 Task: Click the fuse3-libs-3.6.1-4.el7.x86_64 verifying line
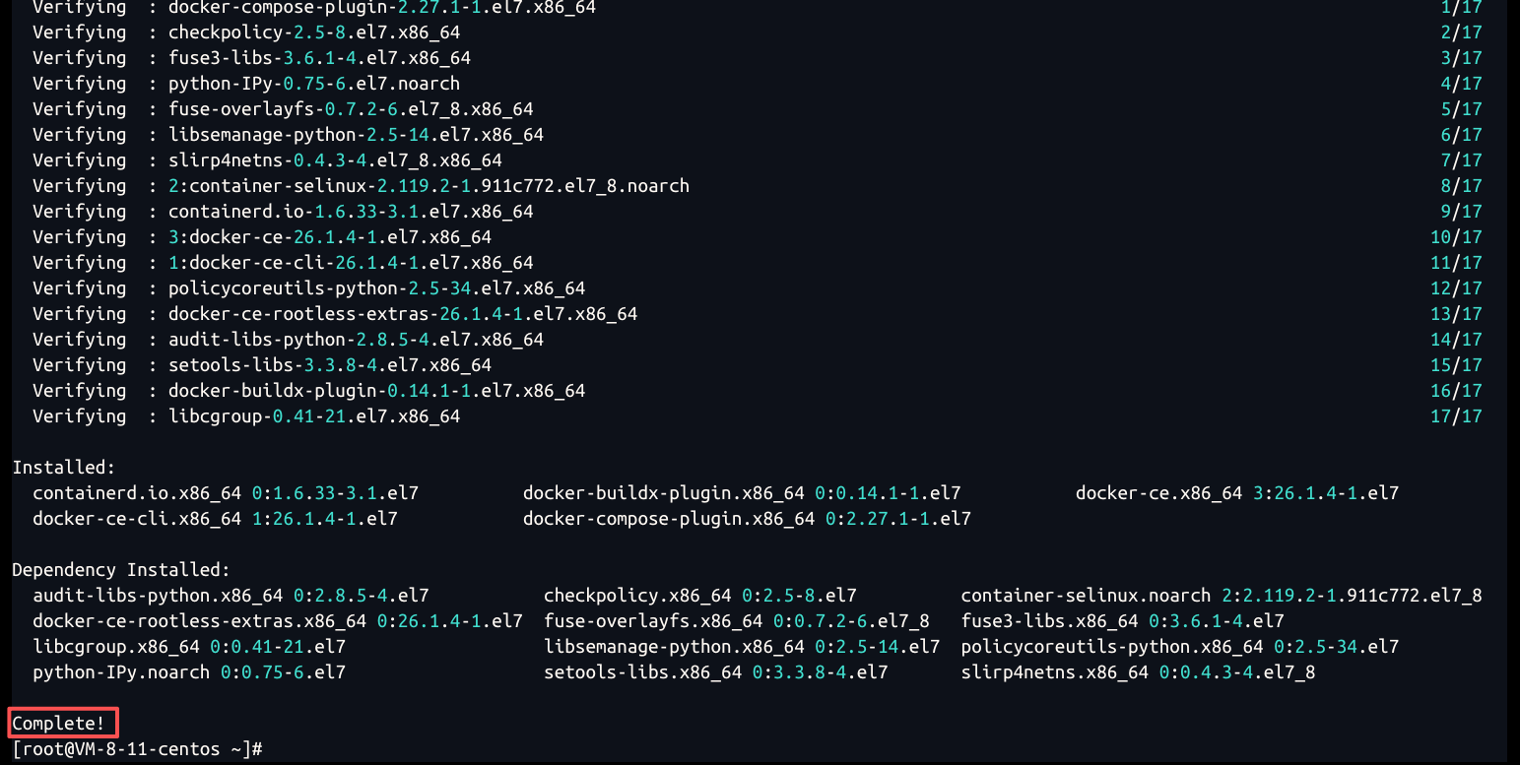tap(757, 57)
